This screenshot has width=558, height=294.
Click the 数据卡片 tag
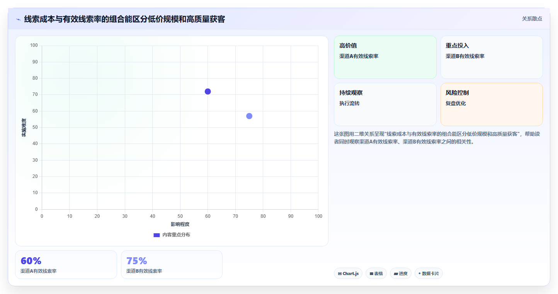click(429, 273)
